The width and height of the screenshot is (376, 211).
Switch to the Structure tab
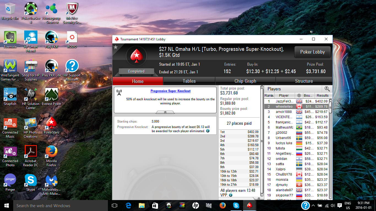pos(304,81)
